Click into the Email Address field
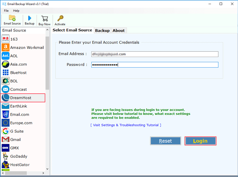Viewport: 238px width, 177px height. pos(155,54)
